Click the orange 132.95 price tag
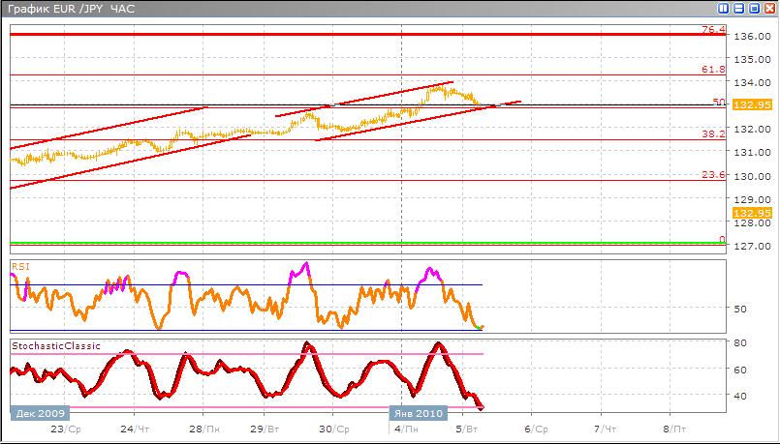This screenshot has height=444, width=780. click(x=752, y=213)
